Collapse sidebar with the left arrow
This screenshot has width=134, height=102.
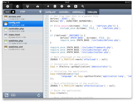click(48, 6)
